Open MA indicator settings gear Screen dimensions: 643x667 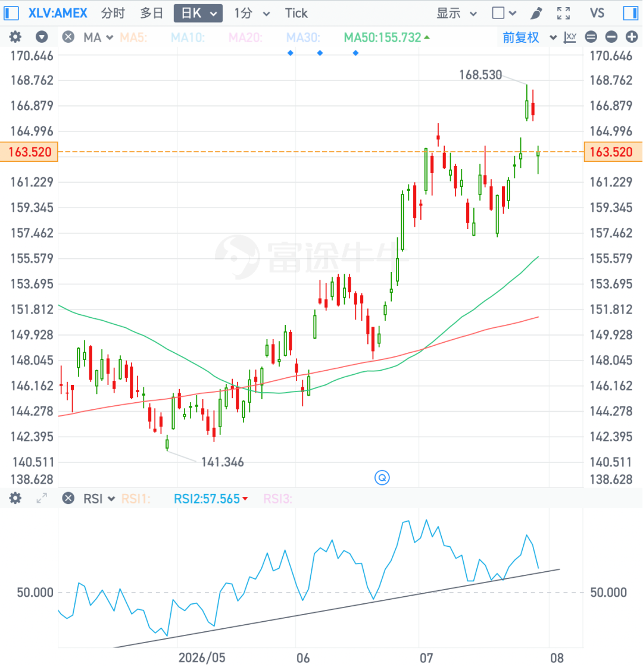pos(15,37)
